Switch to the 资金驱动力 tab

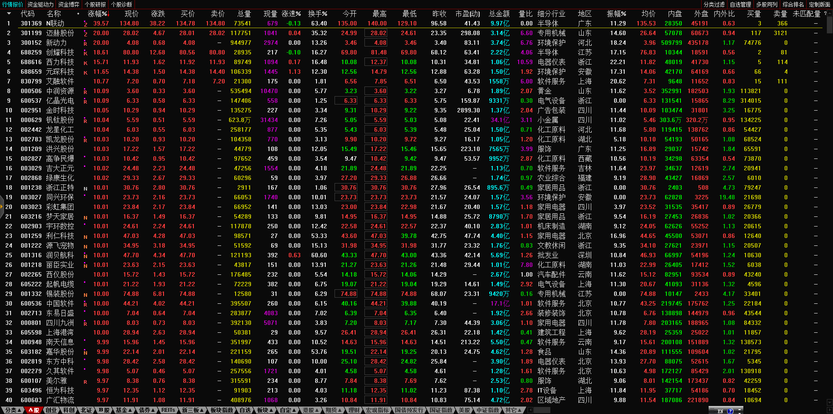coord(40,4)
